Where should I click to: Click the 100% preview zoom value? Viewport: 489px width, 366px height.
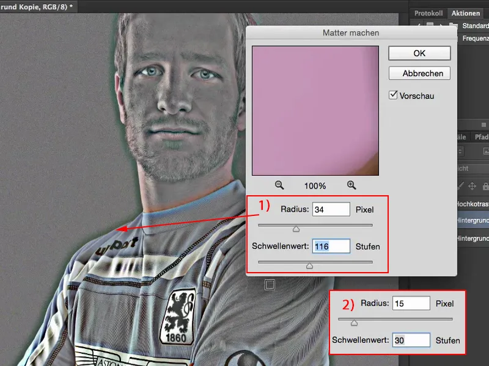(315, 186)
